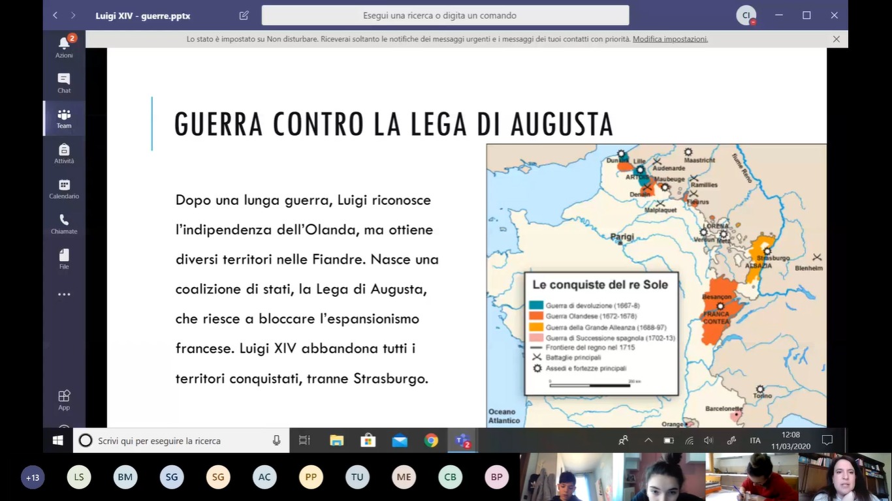Select the Team icon in sidebar

click(x=64, y=118)
